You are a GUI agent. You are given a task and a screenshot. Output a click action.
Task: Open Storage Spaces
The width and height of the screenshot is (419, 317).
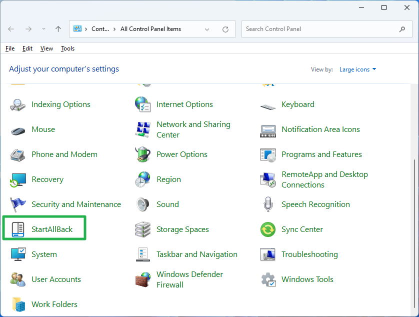tap(182, 229)
